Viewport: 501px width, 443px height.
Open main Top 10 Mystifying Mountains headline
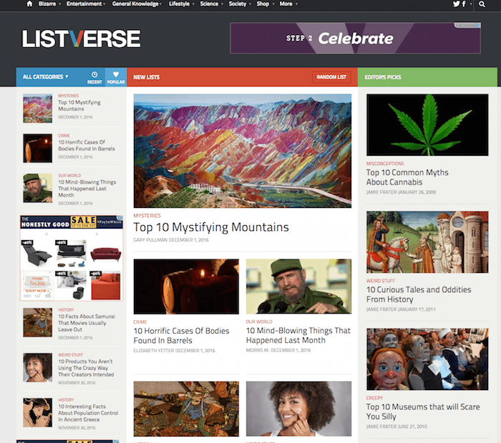click(x=211, y=227)
